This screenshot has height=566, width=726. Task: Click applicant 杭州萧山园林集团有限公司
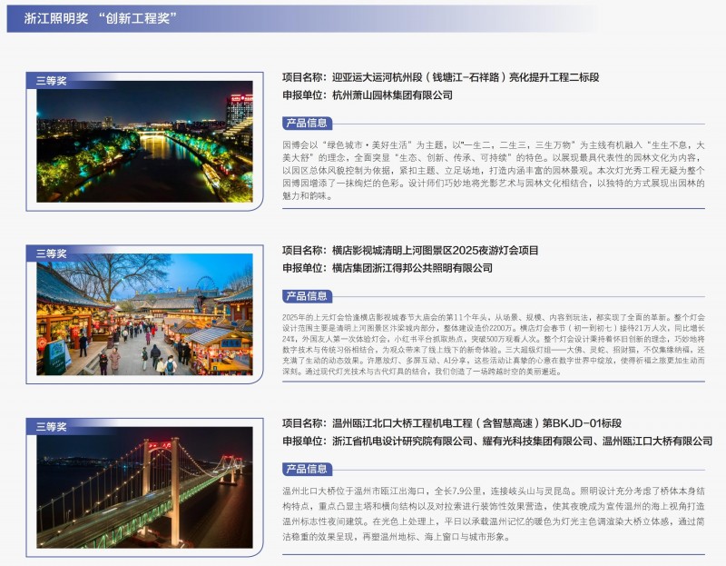click(x=392, y=94)
